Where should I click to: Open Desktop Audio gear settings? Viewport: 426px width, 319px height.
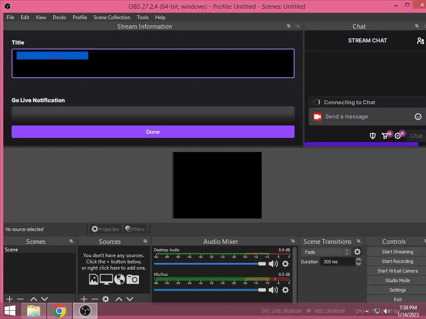(285, 264)
